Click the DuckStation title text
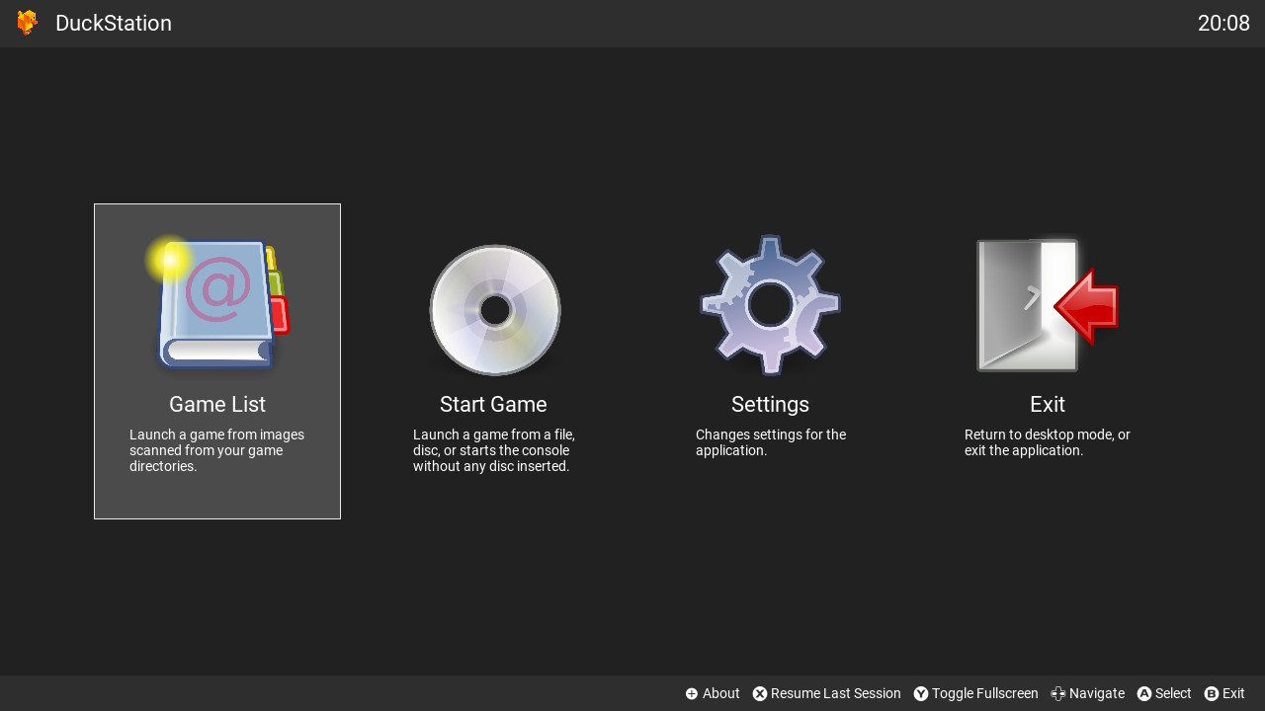 pos(114,23)
